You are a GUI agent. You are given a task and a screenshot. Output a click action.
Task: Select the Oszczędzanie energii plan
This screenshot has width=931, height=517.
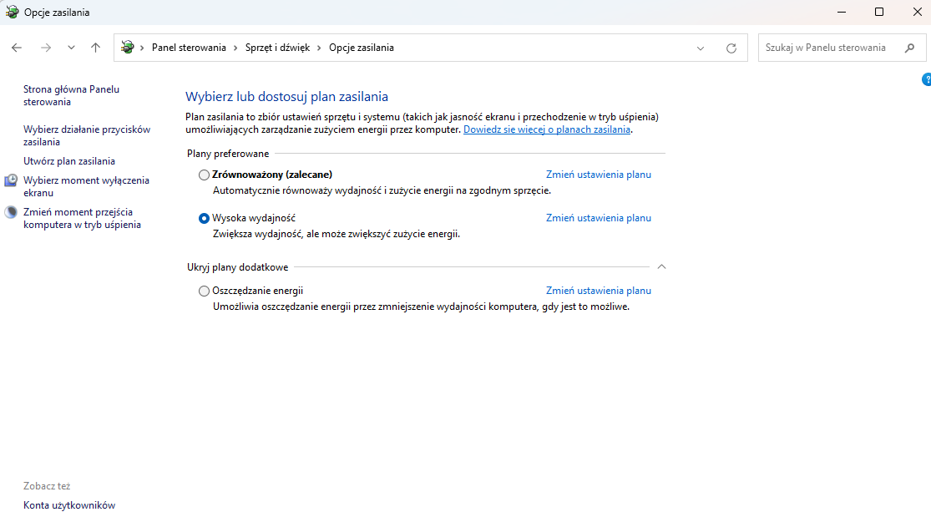point(204,291)
